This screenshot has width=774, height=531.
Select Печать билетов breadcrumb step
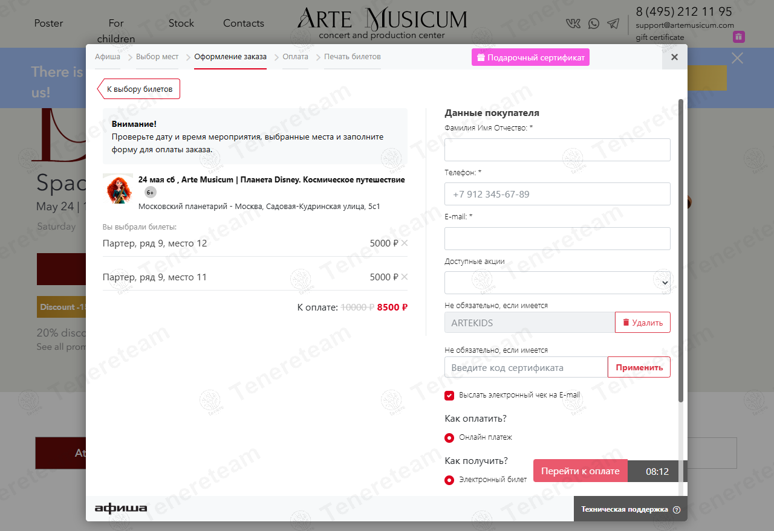[353, 57]
